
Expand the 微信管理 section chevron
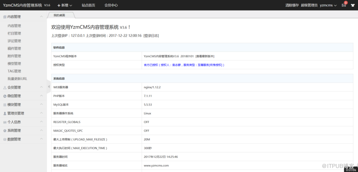pos(41,95)
